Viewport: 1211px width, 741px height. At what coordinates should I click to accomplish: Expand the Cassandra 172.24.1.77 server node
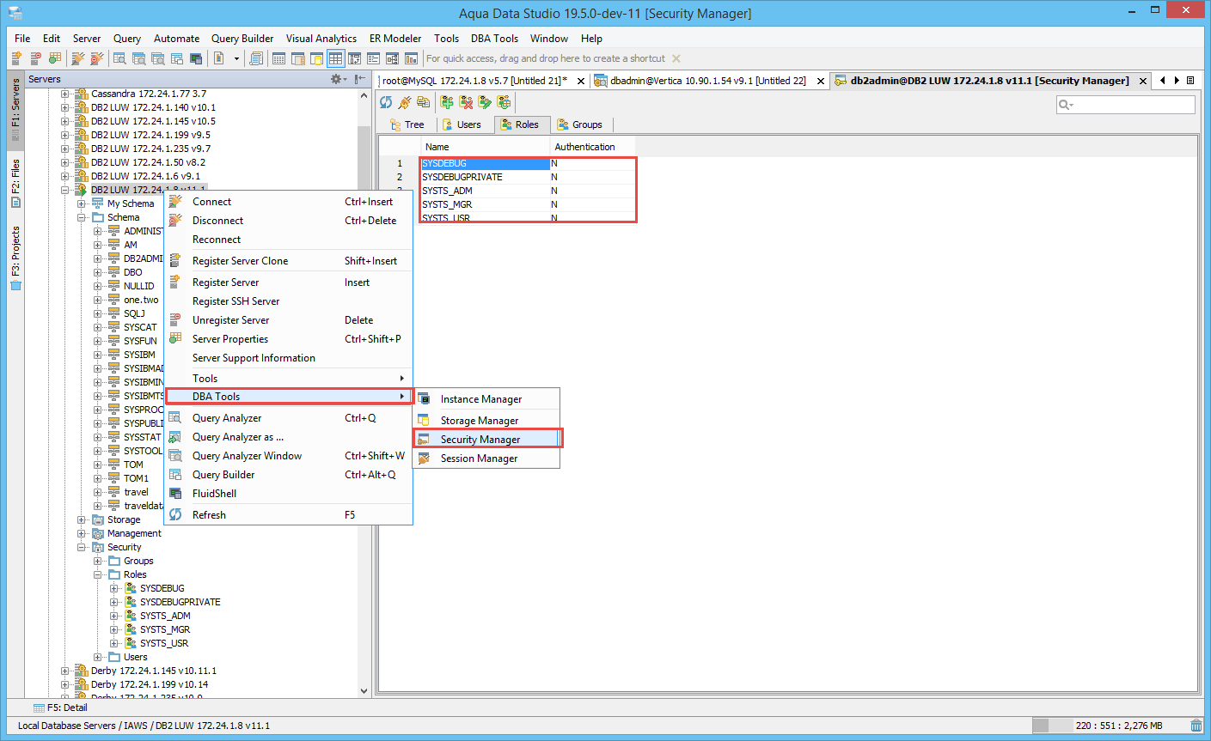point(64,94)
